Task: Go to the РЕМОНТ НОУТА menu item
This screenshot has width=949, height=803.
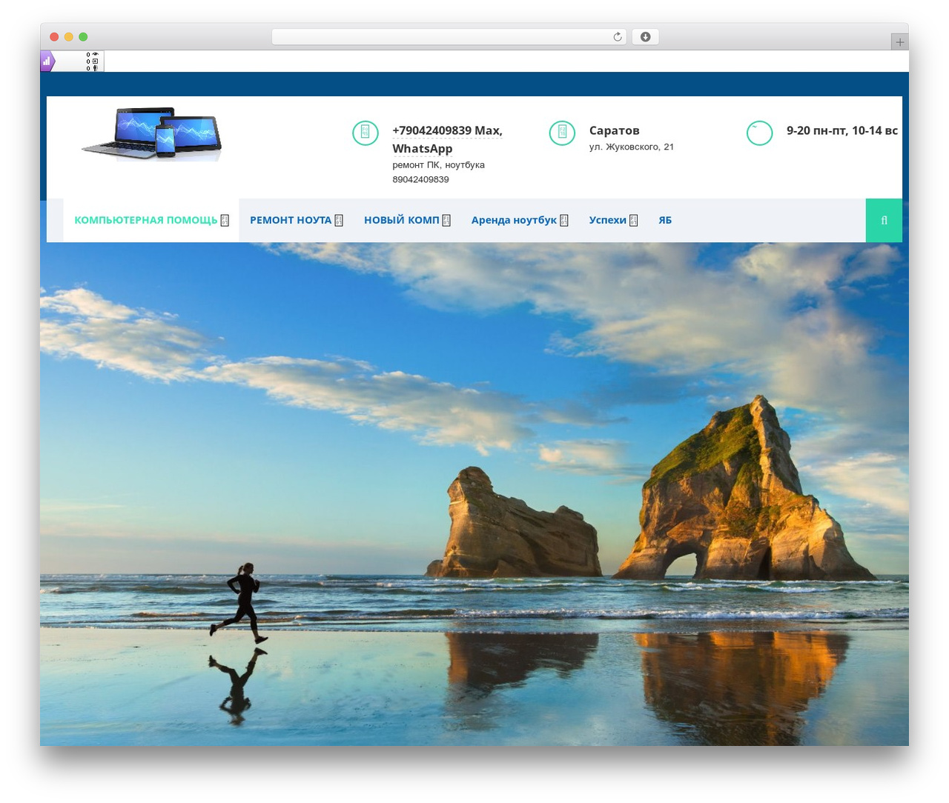Action: tap(291, 220)
